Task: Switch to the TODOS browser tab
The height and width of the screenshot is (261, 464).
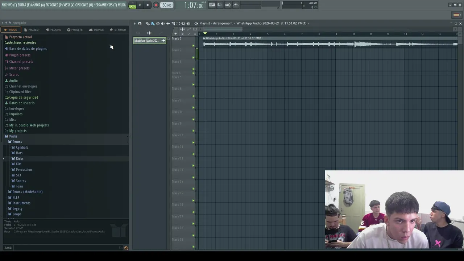Action: pyautogui.click(x=11, y=30)
